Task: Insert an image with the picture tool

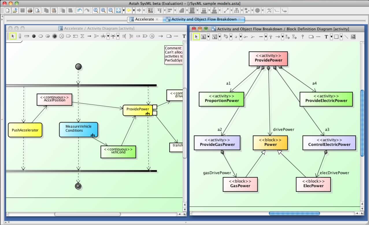Action: coord(353,37)
